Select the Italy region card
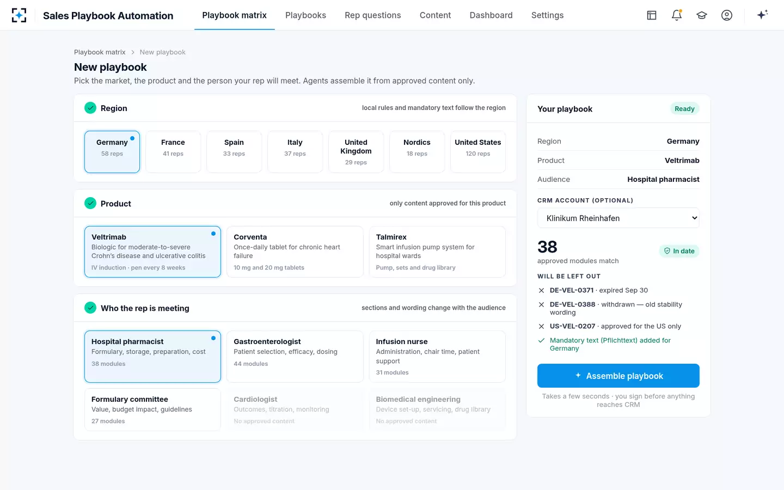Image resolution: width=784 pixels, height=490 pixels. click(295, 152)
